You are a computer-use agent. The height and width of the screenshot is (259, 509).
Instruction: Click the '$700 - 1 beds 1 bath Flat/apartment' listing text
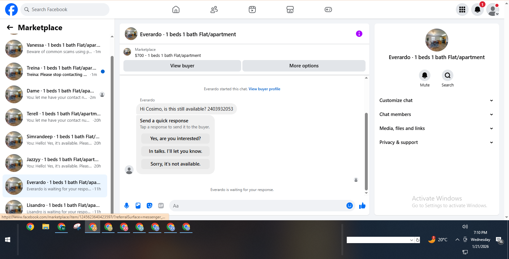168,55
